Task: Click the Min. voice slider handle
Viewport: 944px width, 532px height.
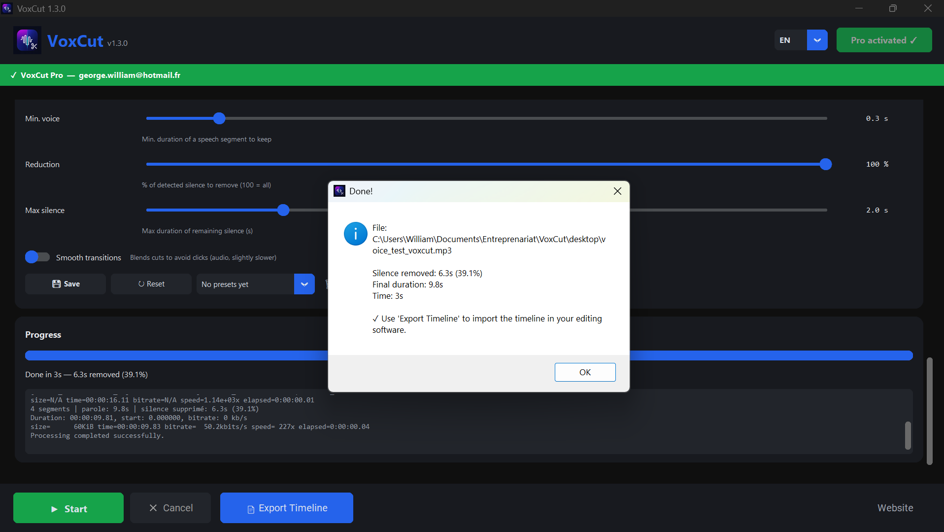Action: pos(219,118)
